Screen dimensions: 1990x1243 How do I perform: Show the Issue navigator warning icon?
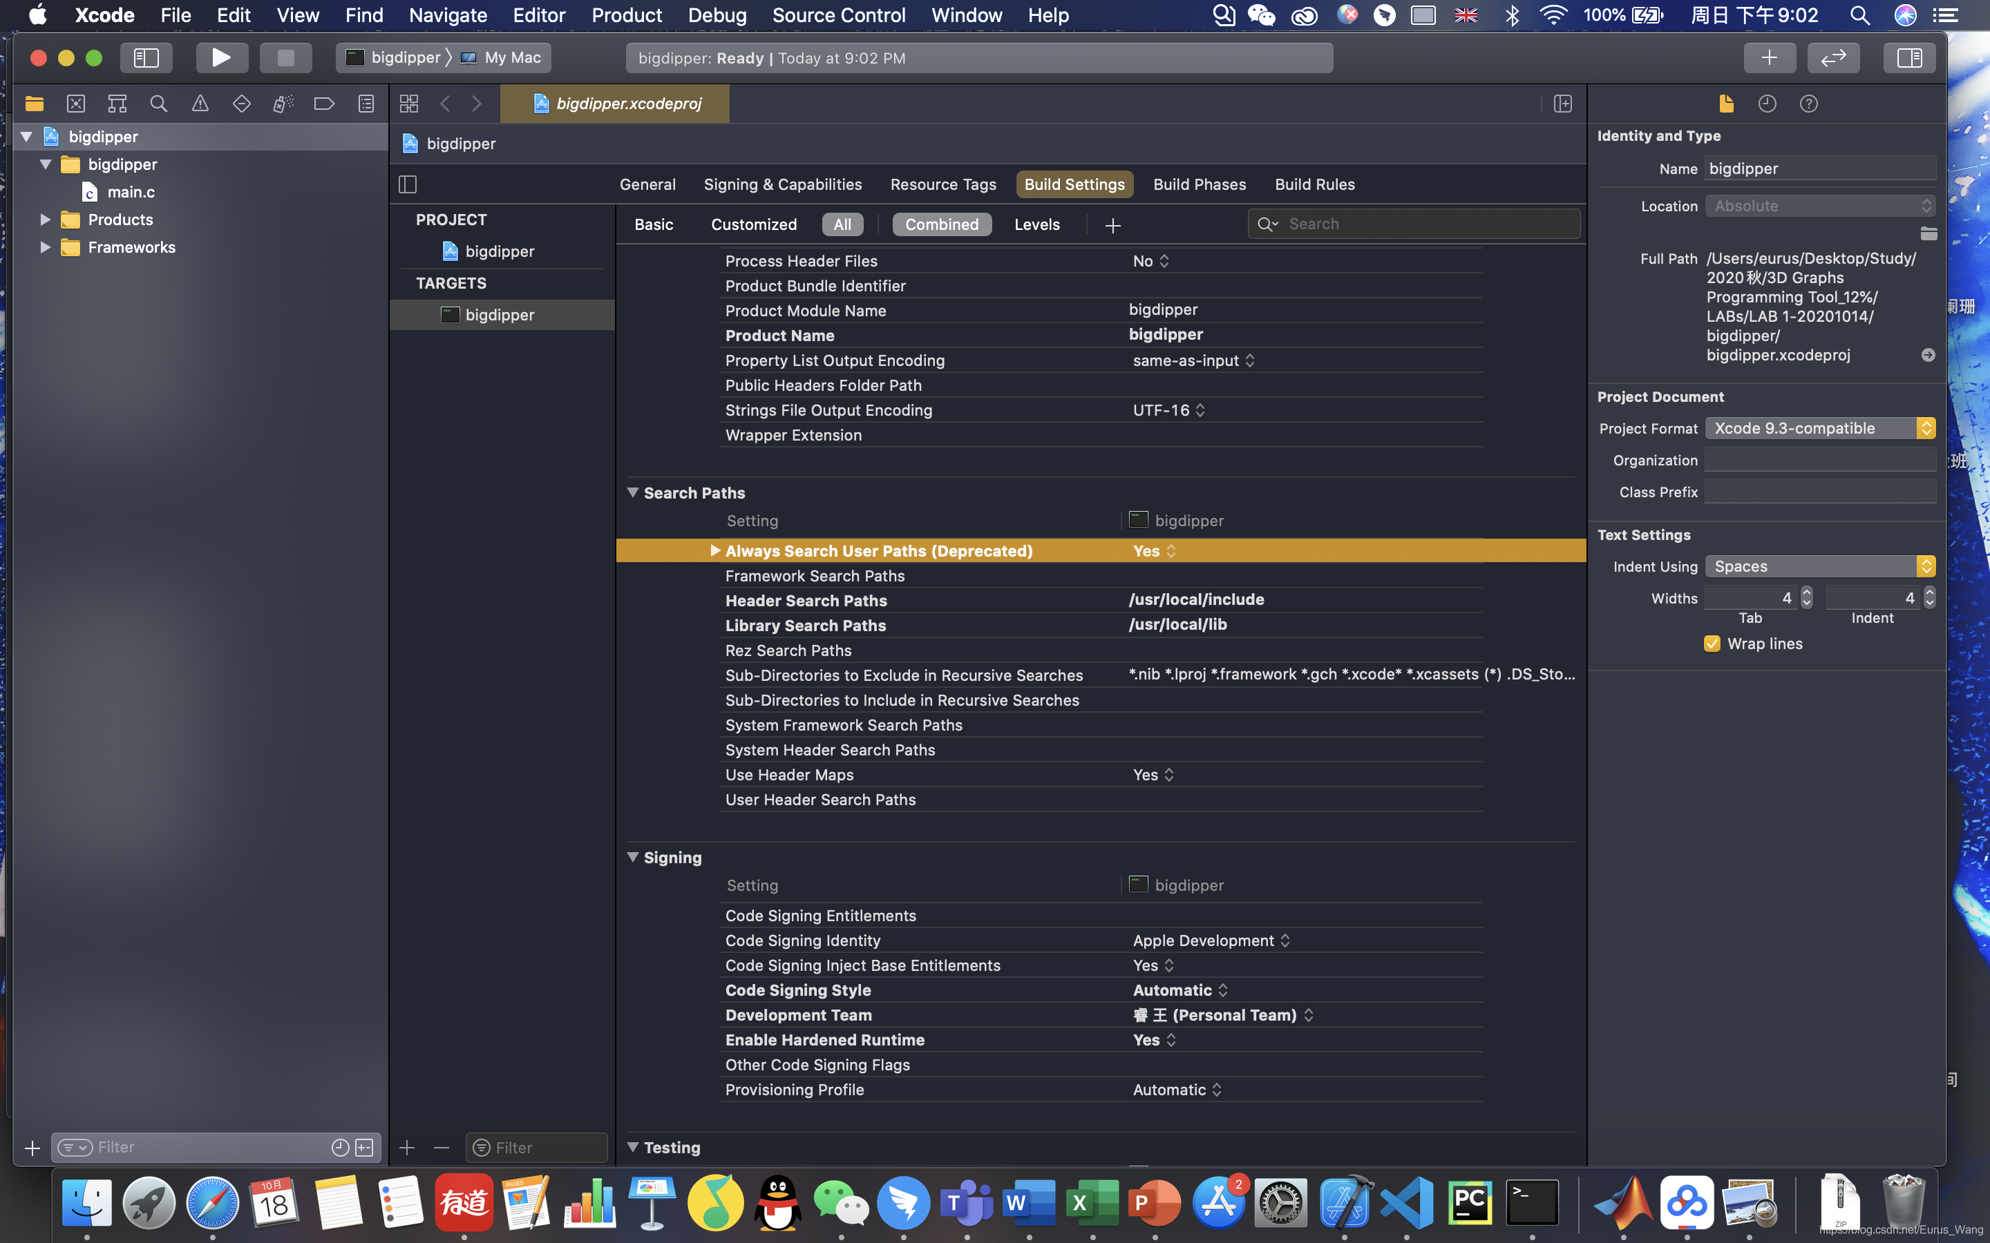point(200,104)
